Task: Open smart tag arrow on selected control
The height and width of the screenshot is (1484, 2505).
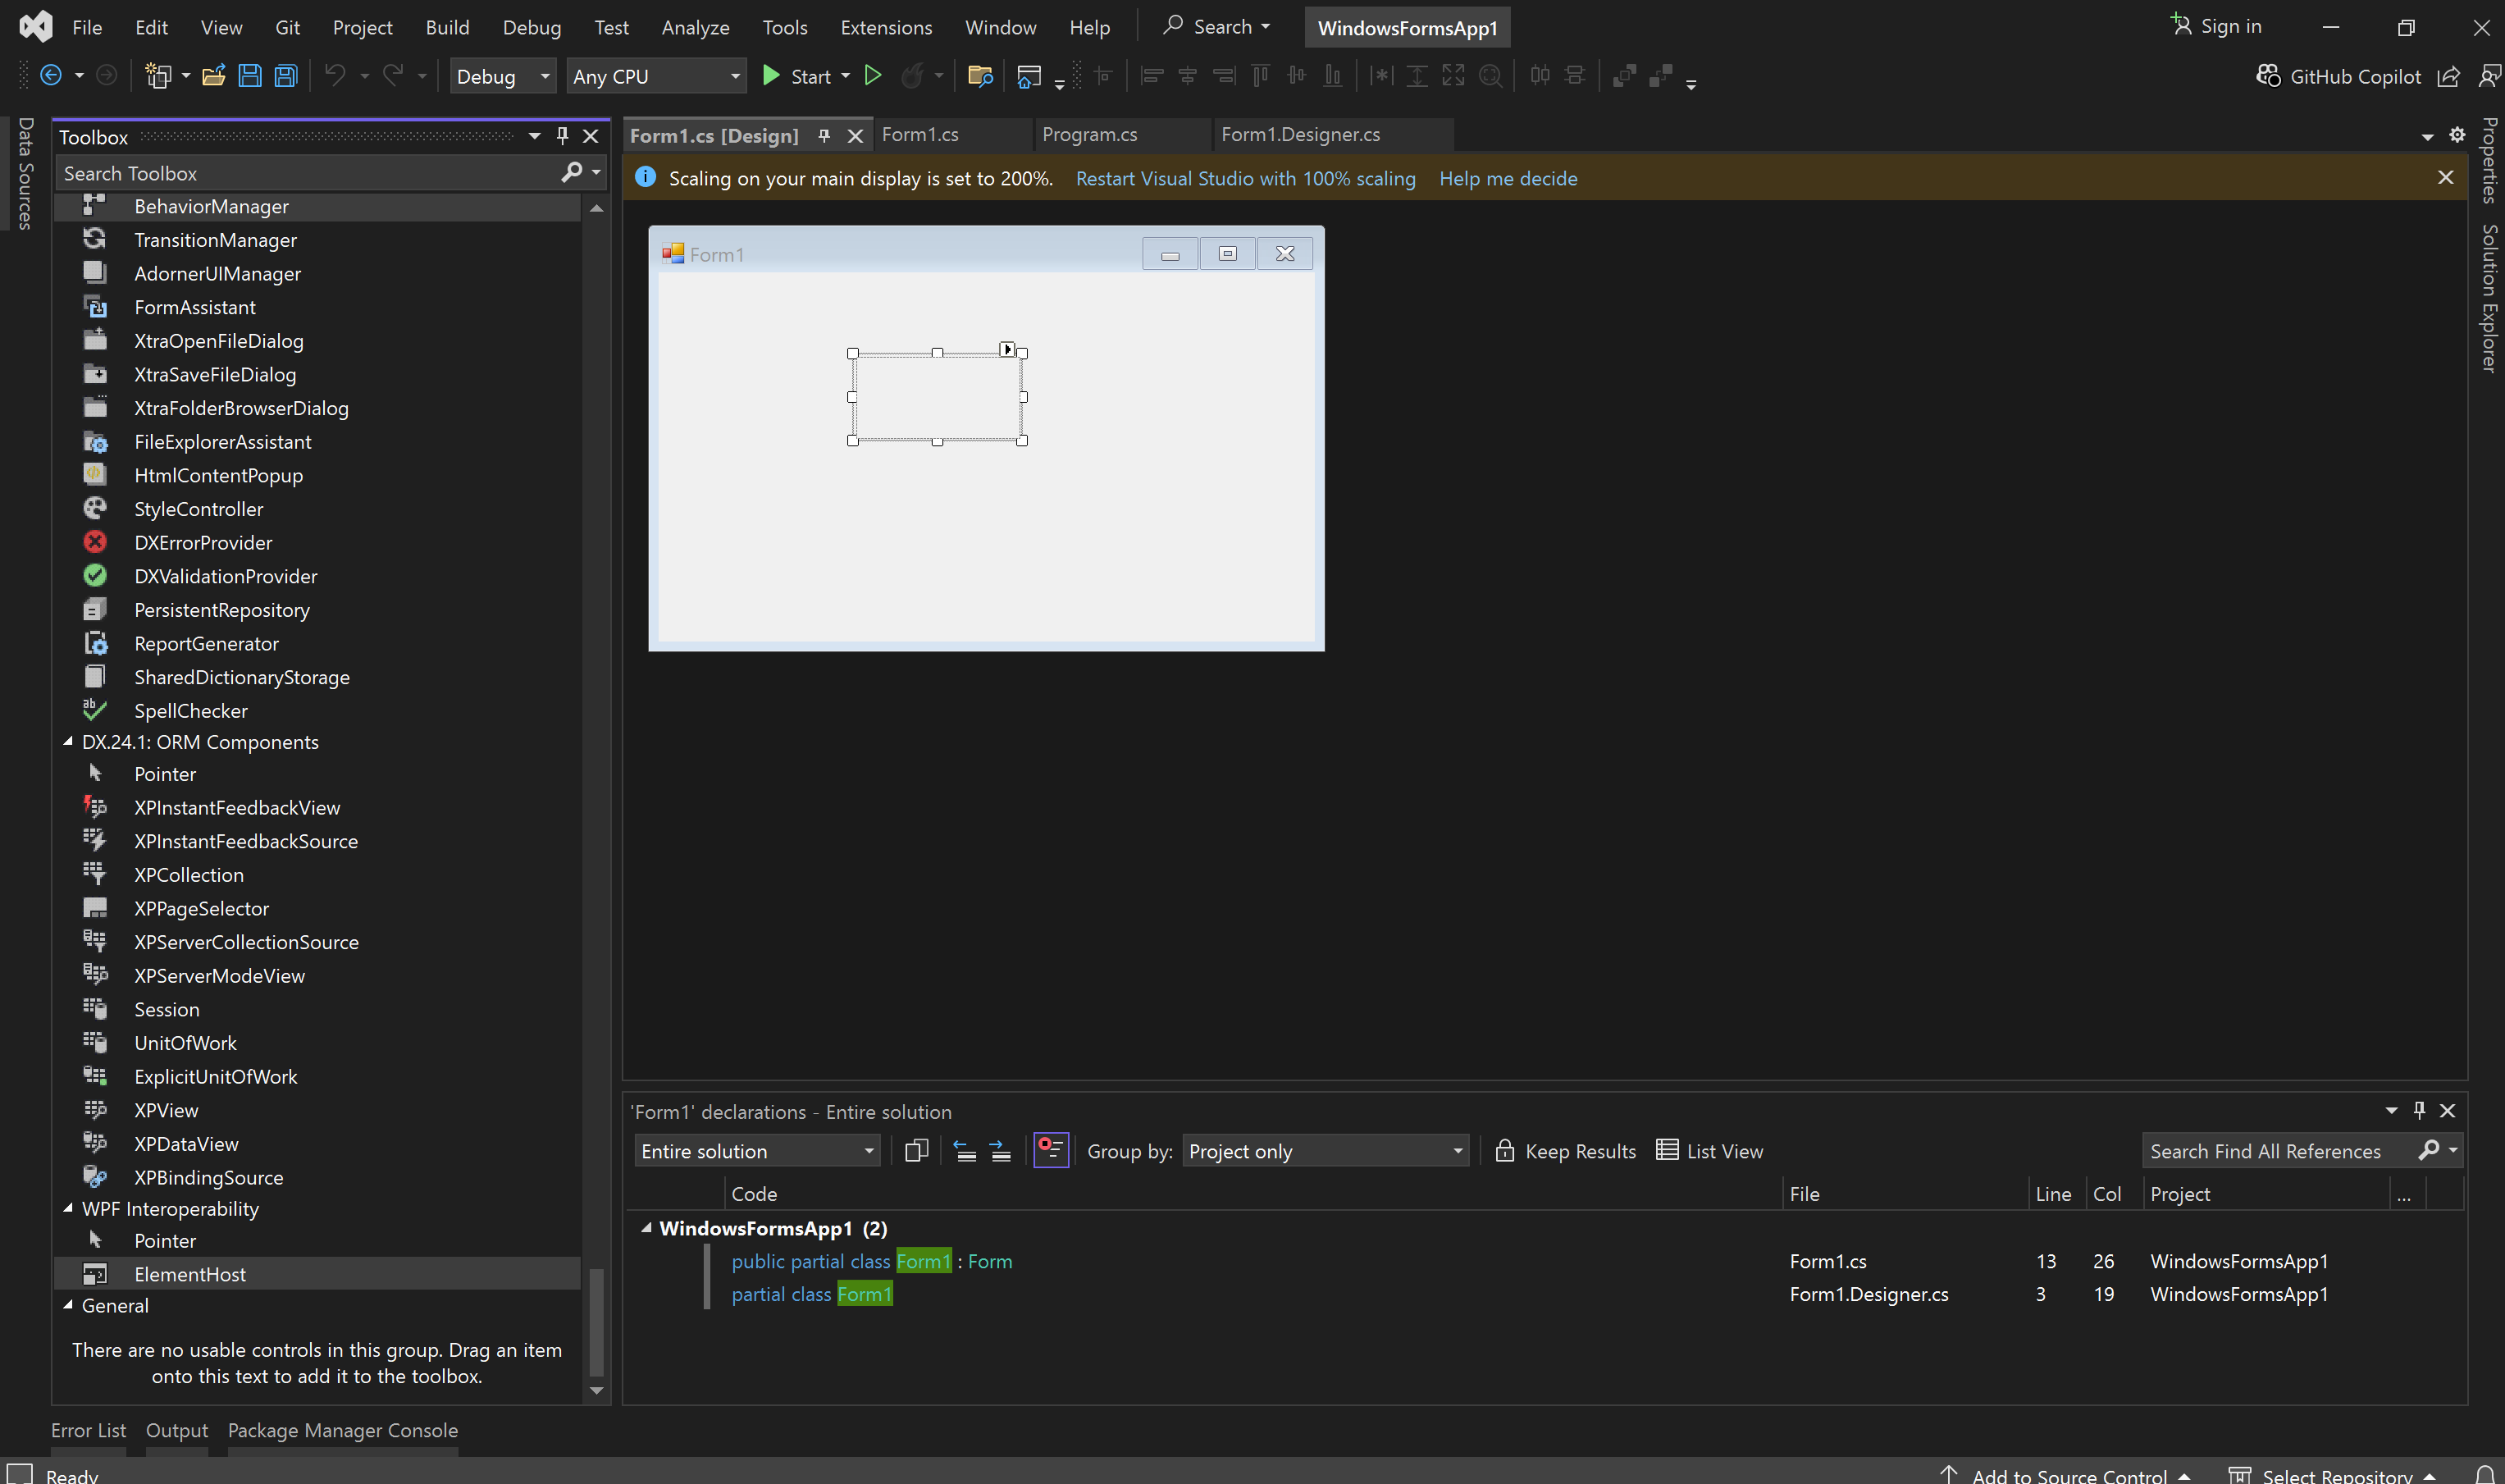Action: (1006, 349)
